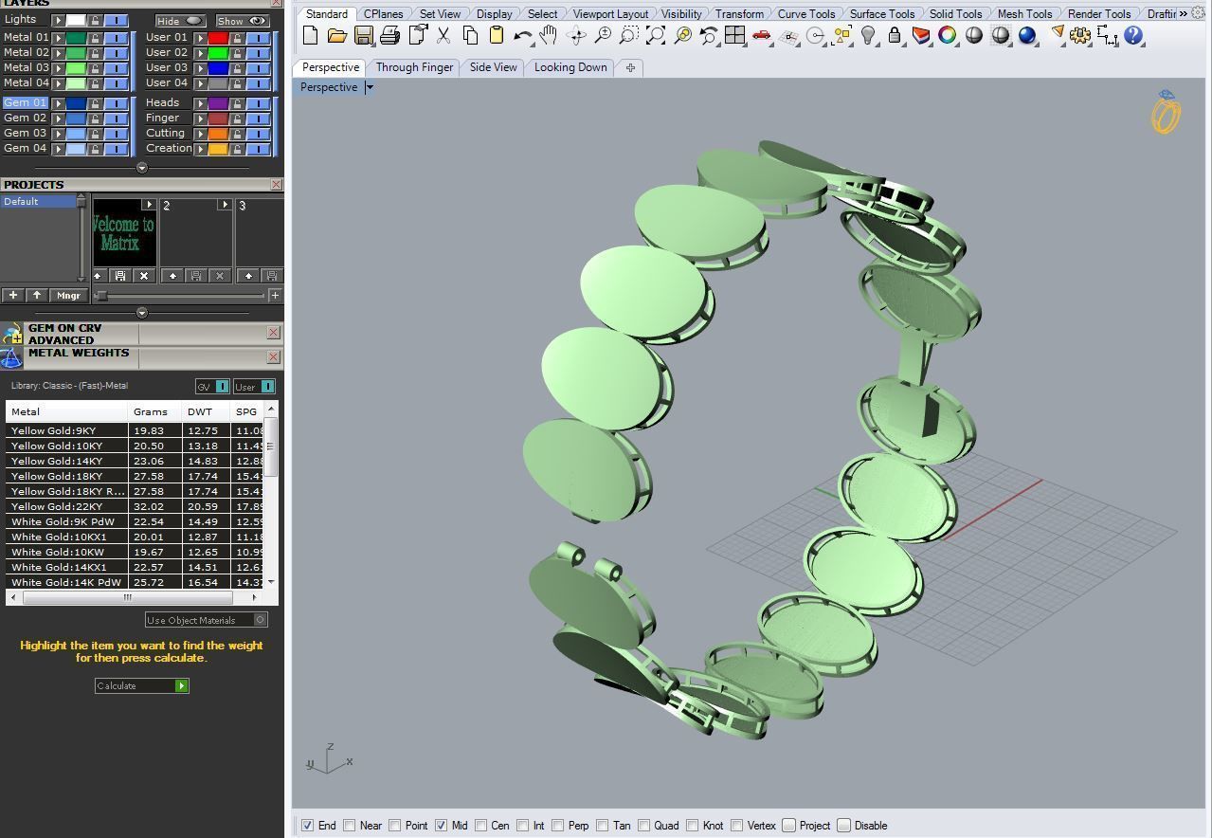Enable the Cen osnap checkbox

[x=481, y=826]
